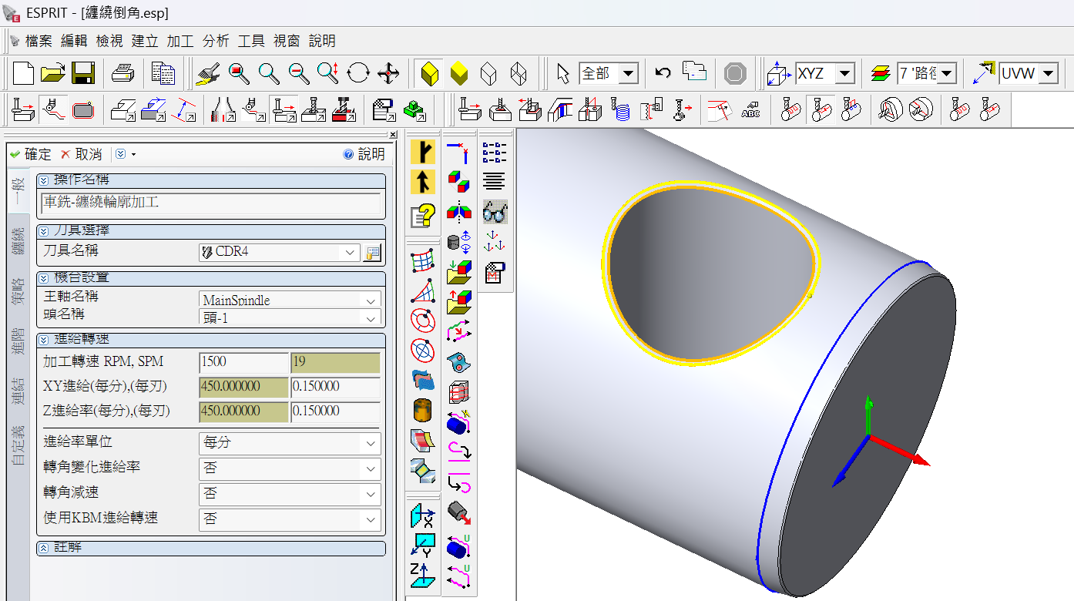The width and height of the screenshot is (1074, 601).
Task: Click the Undo arrow icon
Action: coord(663,73)
